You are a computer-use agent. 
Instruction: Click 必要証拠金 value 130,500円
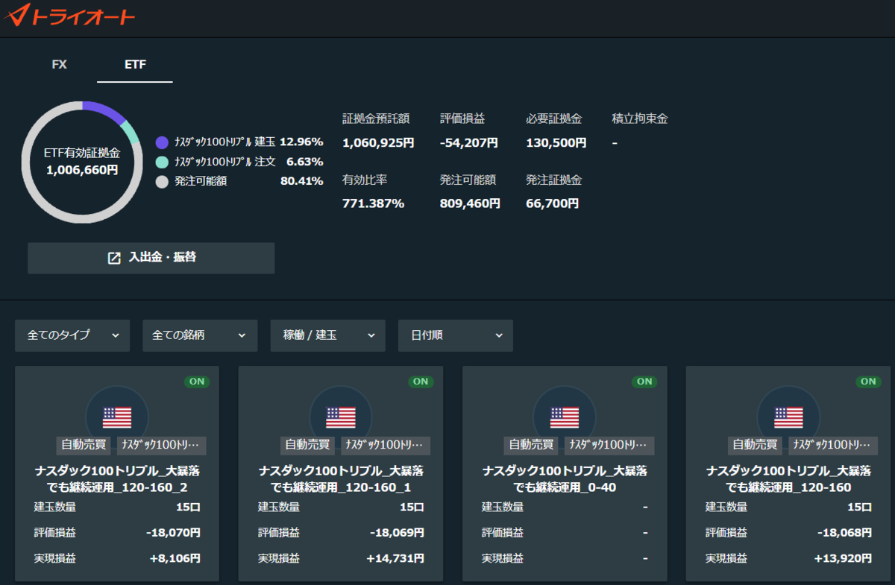[x=556, y=143]
